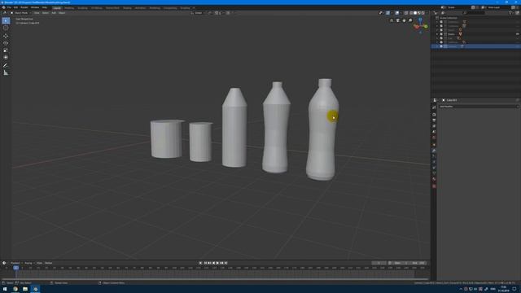This screenshot has height=293, width=521.
Task: Open the viewport Add menu
Action: pos(54,13)
